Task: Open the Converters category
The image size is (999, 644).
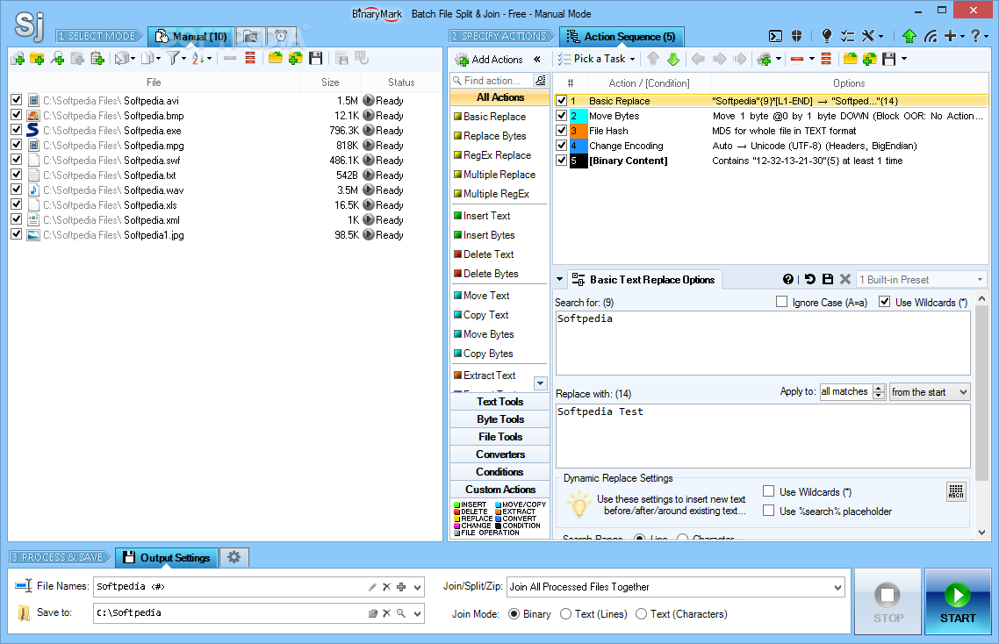Action: pyautogui.click(x=500, y=454)
